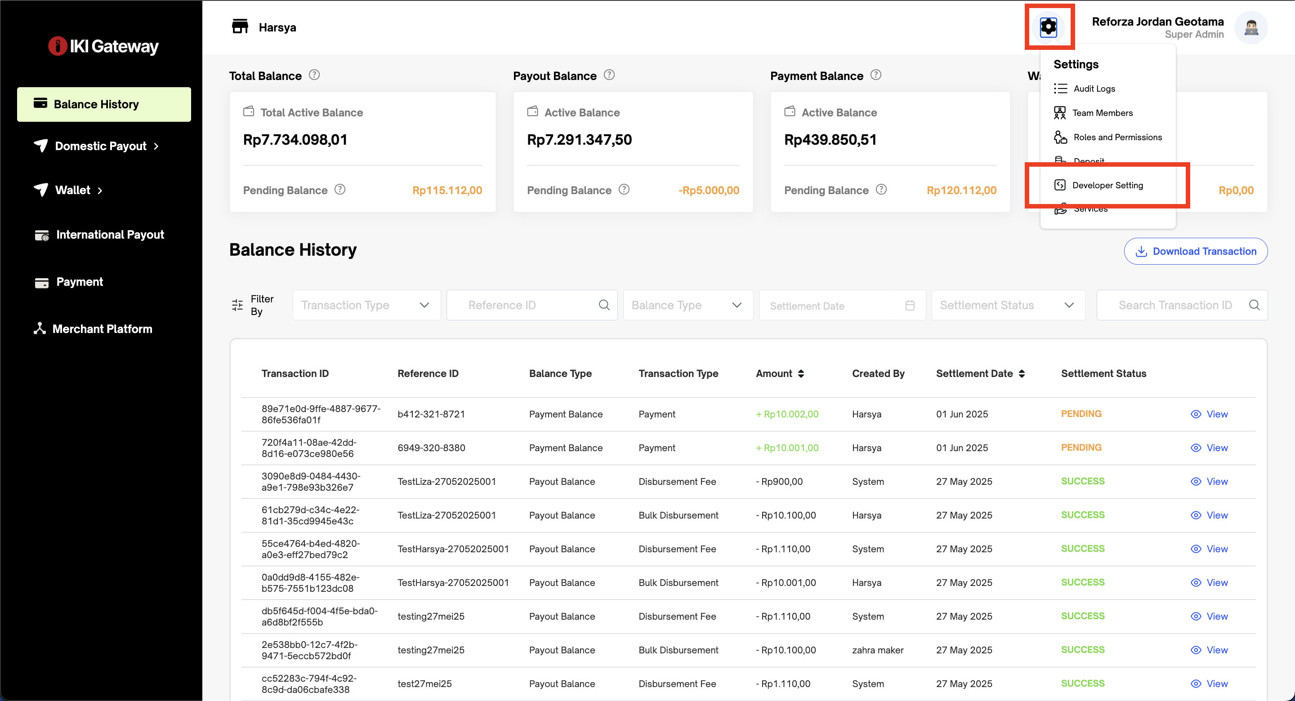Click eye icon for transaction b412-321-8721
The height and width of the screenshot is (701, 1295).
click(1196, 414)
